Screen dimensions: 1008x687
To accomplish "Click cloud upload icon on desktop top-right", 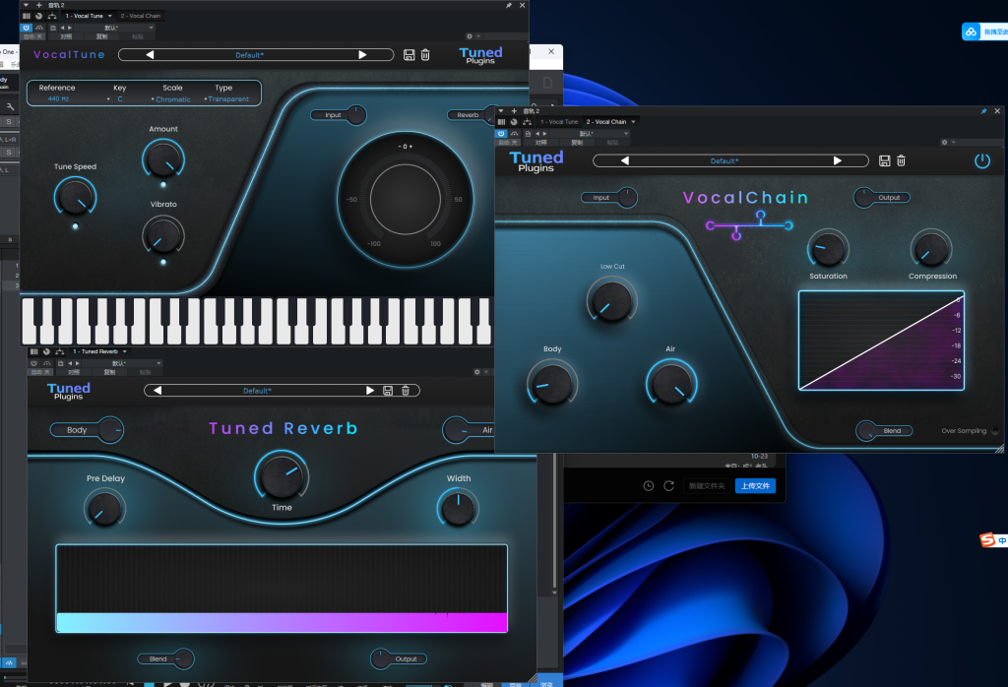I will tap(971, 31).
